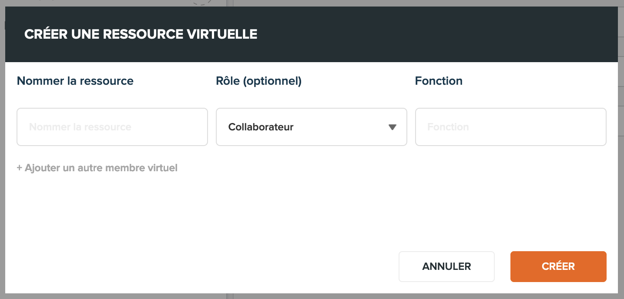The height and width of the screenshot is (299, 624).
Task: Add another virtual member via Ajouter link
Action: [97, 168]
